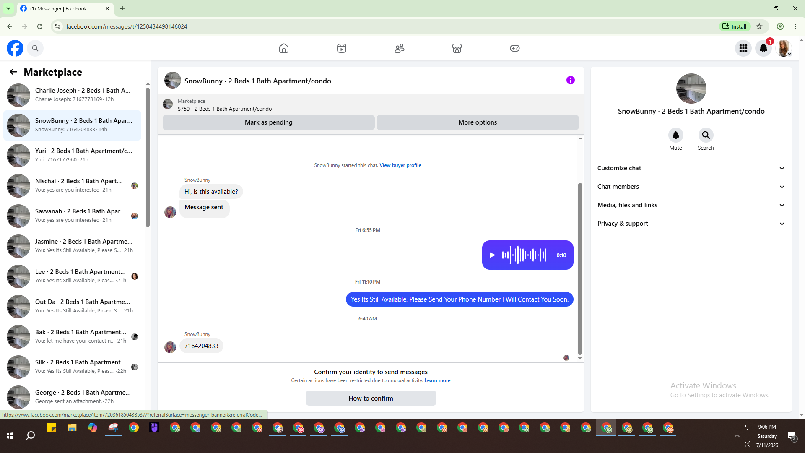Click the purple conversation info icon

pos(571,80)
